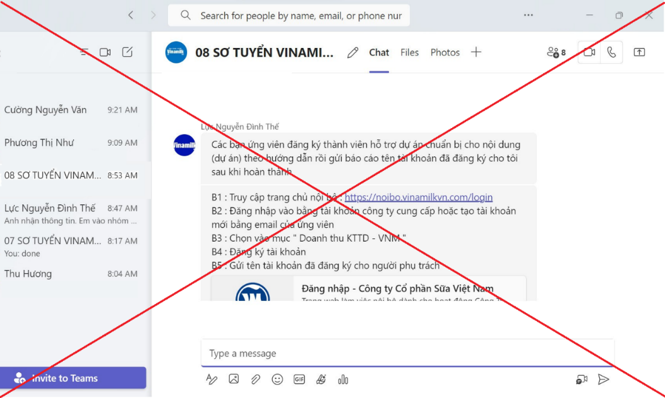Click the group avatar in the chat header
Screen dimensions: 665x398
click(176, 52)
